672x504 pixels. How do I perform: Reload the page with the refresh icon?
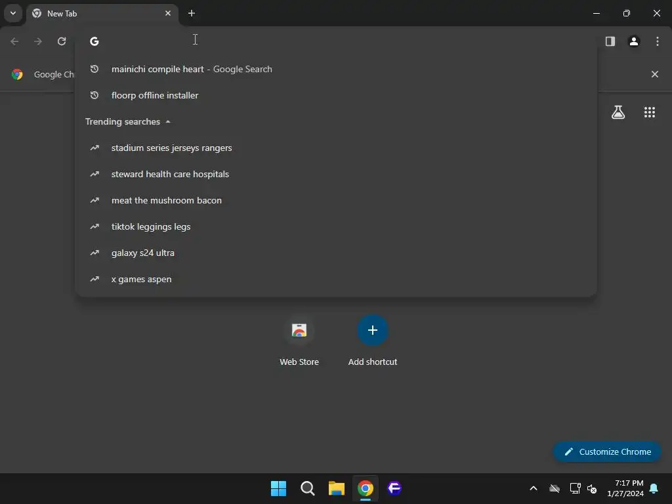pyautogui.click(x=62, y=41)
